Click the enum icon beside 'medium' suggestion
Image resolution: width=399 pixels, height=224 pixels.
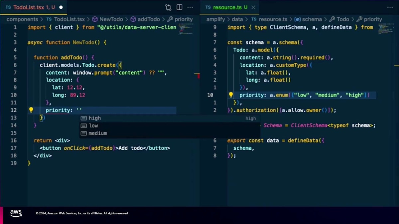[x=83, y=133]
